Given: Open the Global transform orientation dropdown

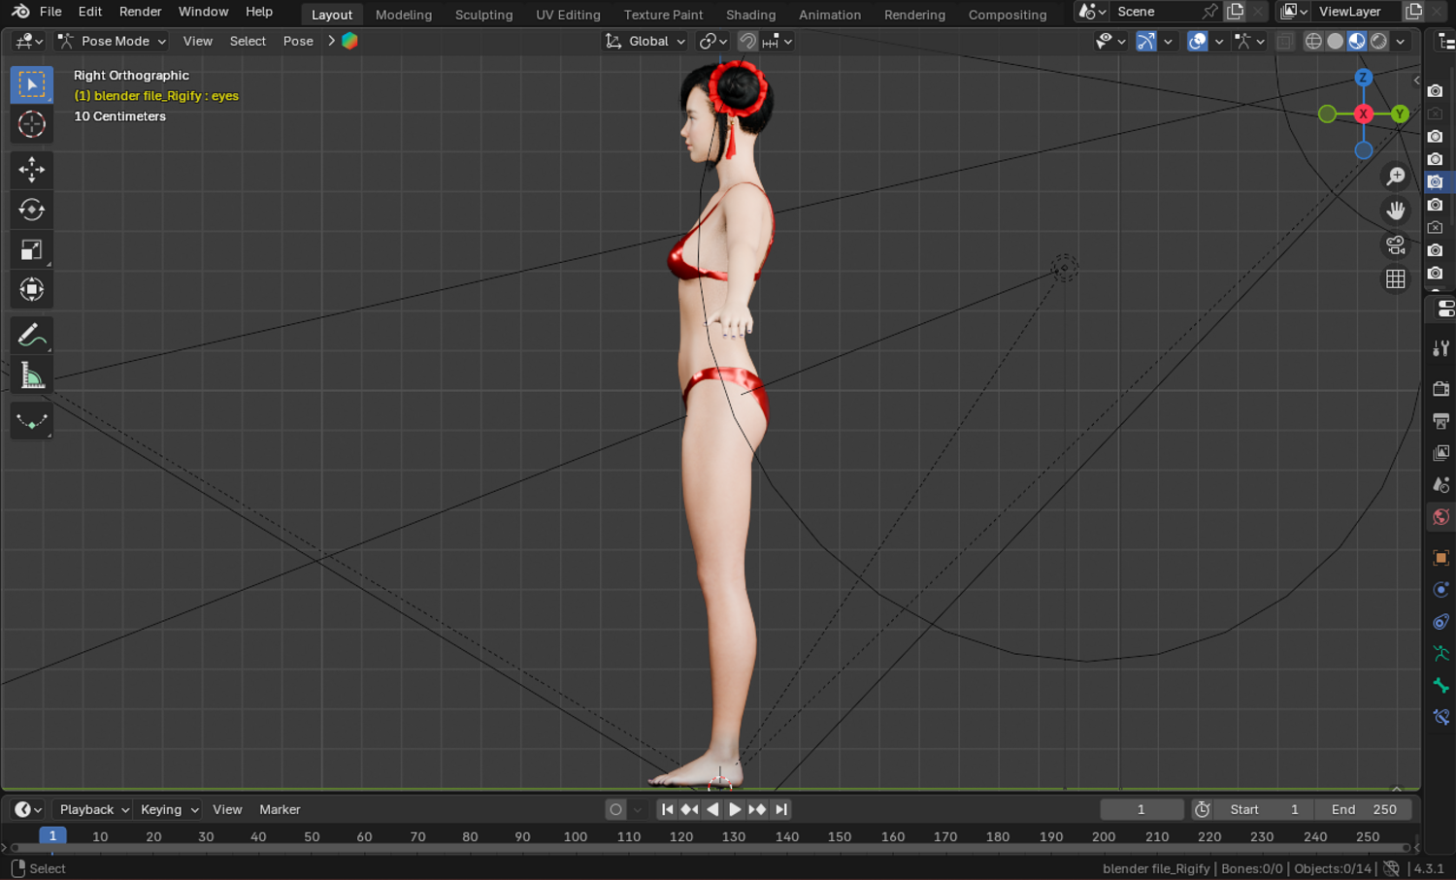Looking at the screenshot, I should pyautogui.click(x=645, y=41).
